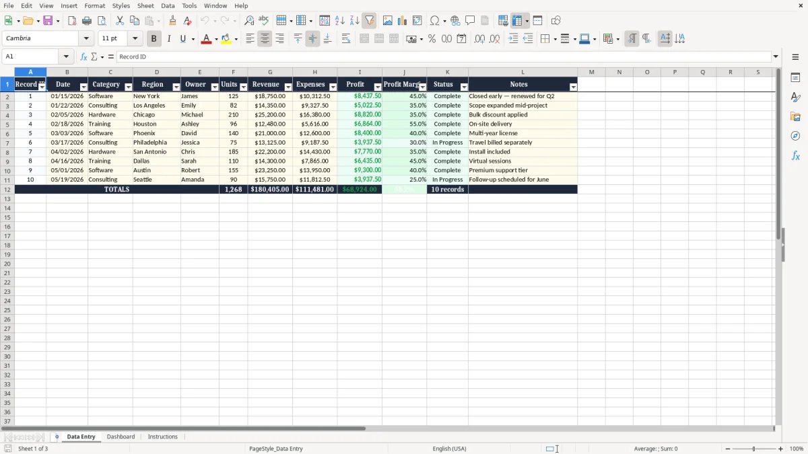Screen dimensions: 808x454
Task: Expand the formula bar
Action: [x=776, y=56]
